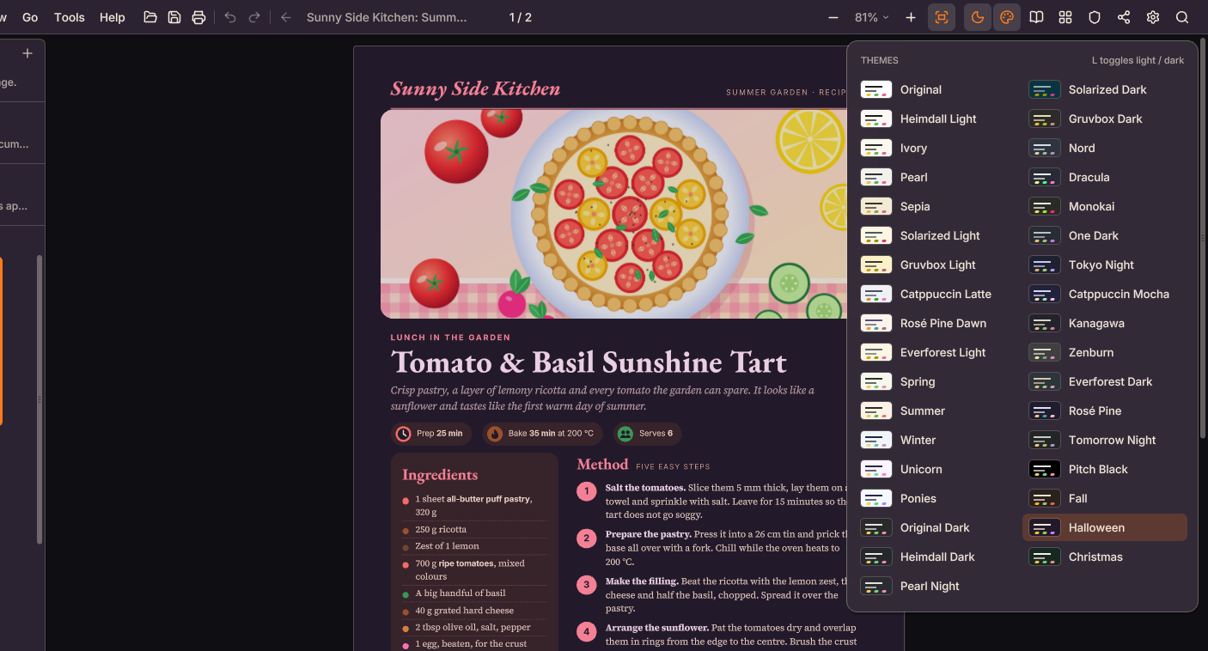
Task: Select the Christmas theme
Action: point(1105,557)
